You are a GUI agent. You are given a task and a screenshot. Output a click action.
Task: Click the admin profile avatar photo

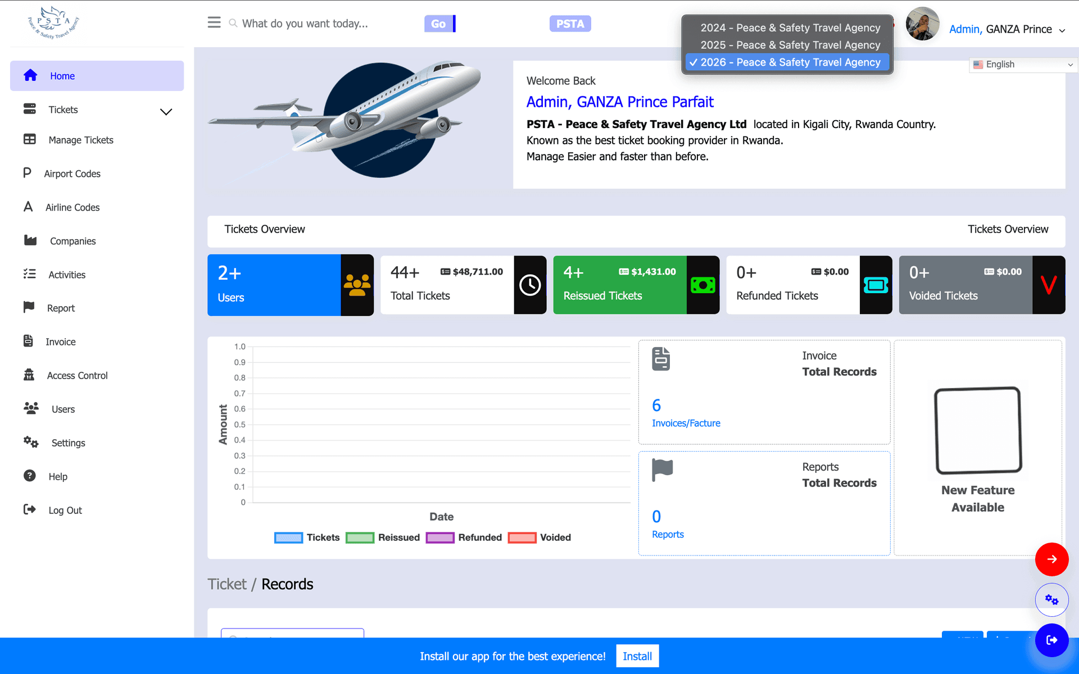922,24
